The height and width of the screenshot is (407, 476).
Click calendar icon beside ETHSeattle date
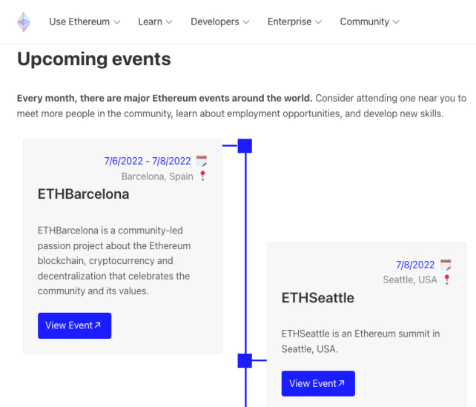tap(446, 265)
